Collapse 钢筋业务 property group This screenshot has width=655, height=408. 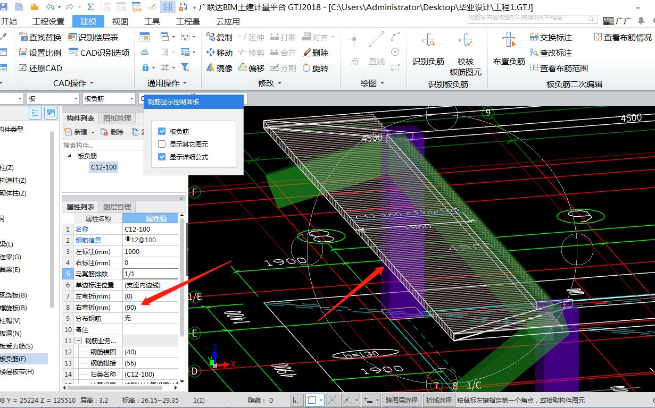pyautogui.click(x=78, y=341)
